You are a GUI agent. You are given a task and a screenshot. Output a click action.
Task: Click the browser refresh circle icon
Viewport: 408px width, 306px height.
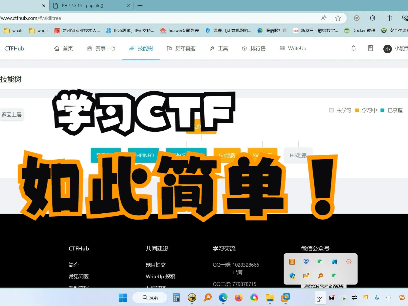357,18
